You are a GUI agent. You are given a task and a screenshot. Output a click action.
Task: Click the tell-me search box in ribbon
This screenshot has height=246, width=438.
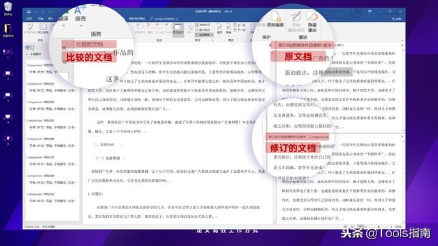(164, 18)
